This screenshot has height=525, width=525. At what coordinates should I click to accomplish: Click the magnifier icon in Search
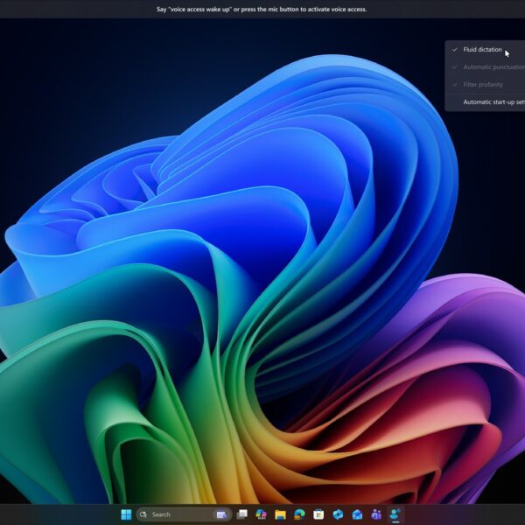pos(144,514)
